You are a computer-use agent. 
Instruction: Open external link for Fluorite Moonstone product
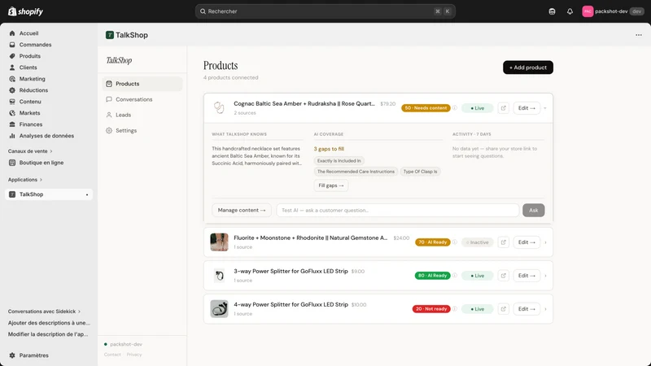coord(503,242)
